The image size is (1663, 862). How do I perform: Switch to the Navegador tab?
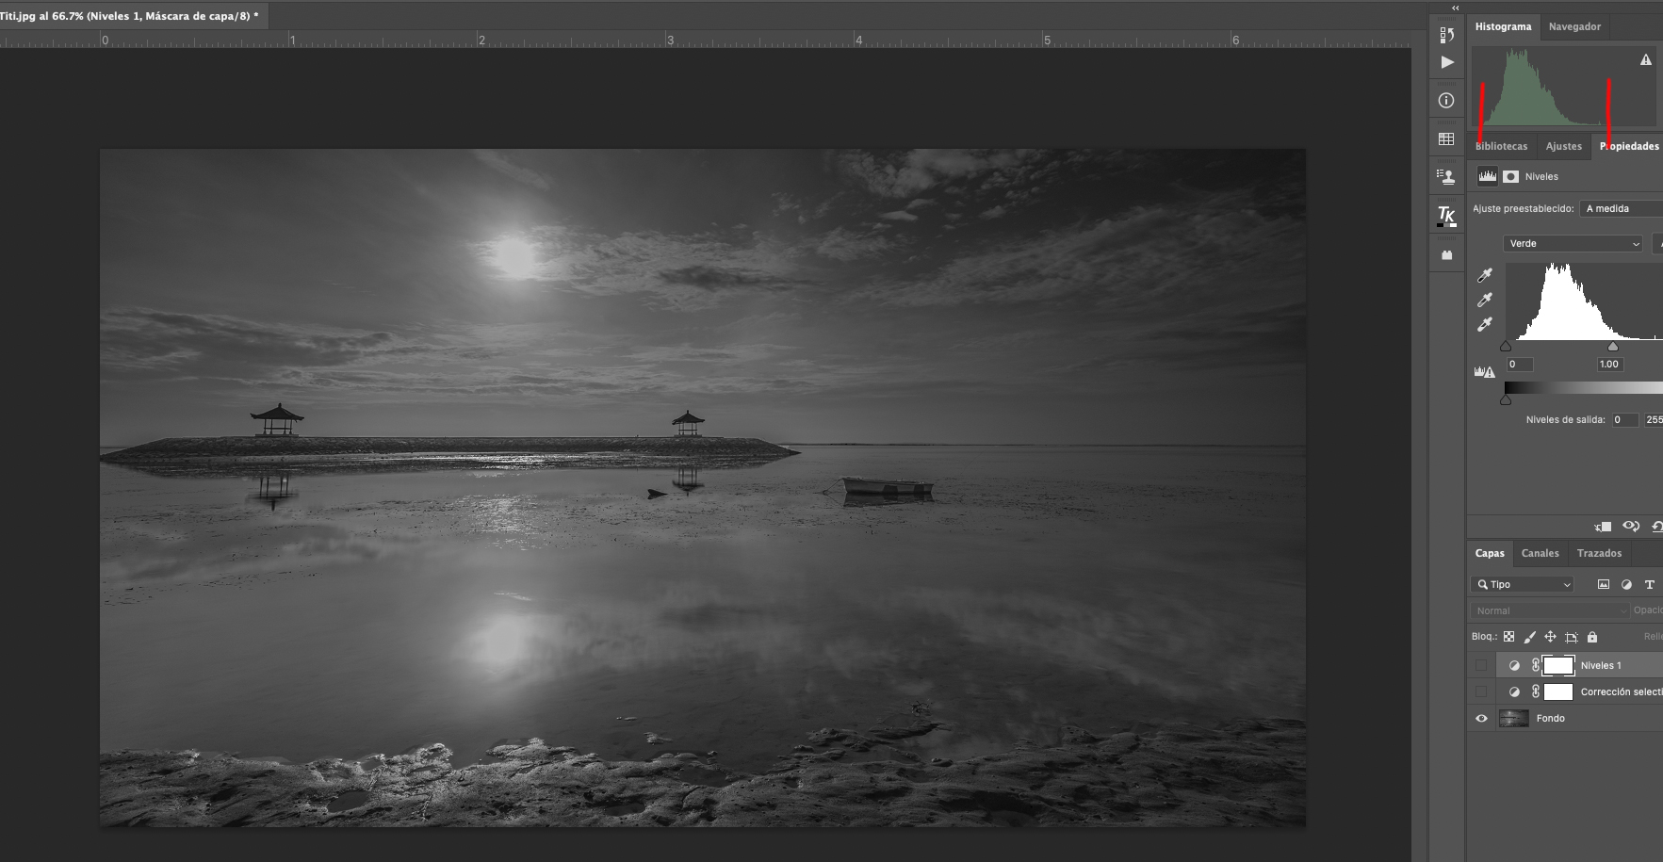[x=1574, y=26]
